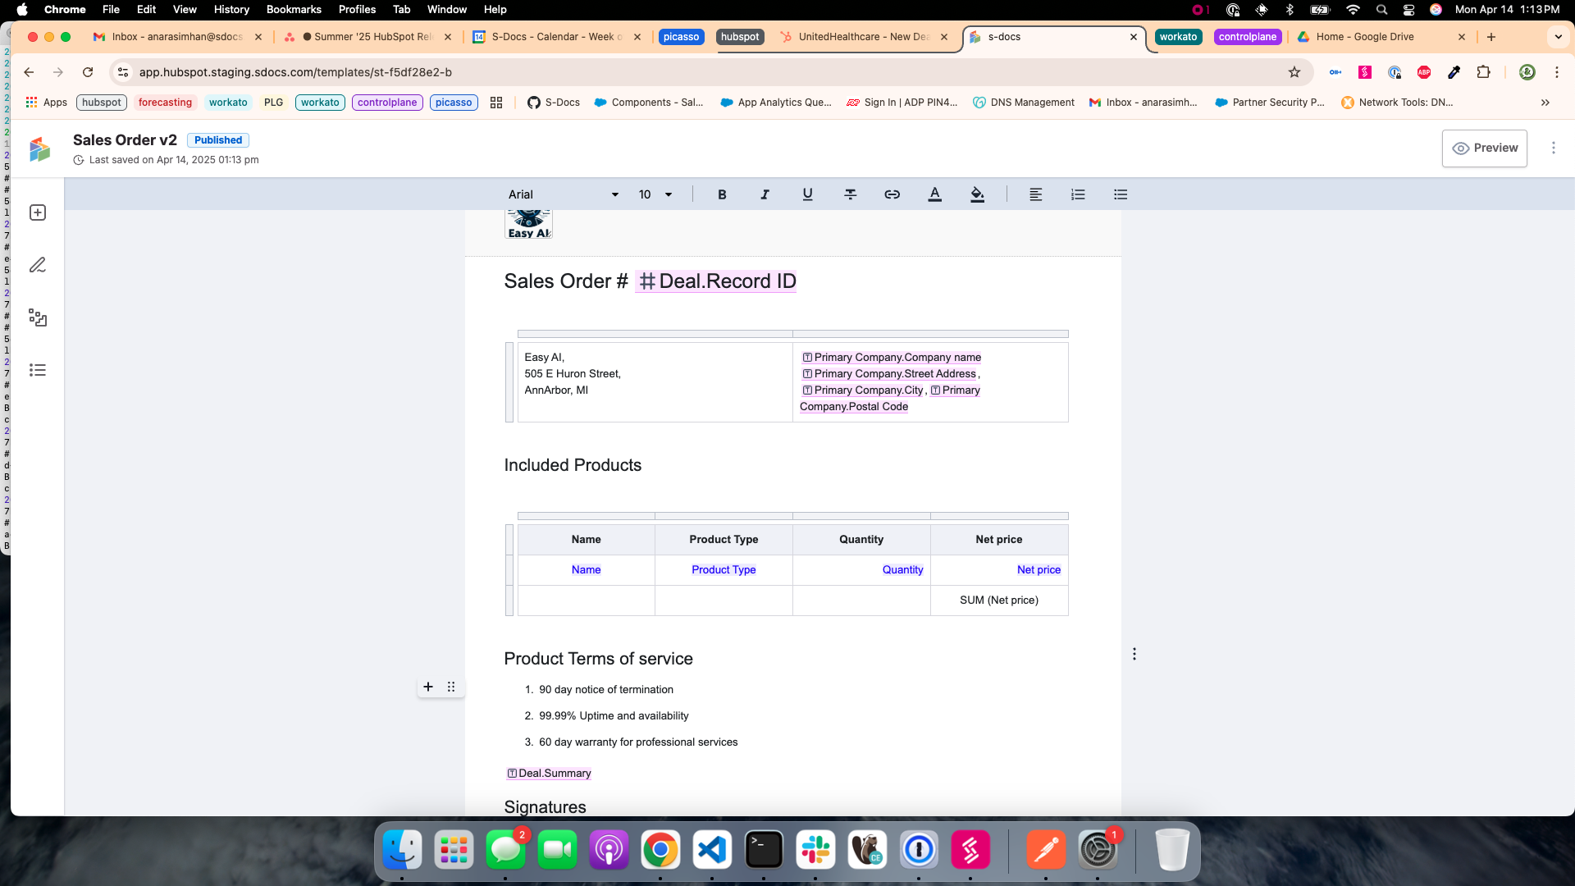Click the Preview button
The image size is (1575, 886).
pos(1484,148)
